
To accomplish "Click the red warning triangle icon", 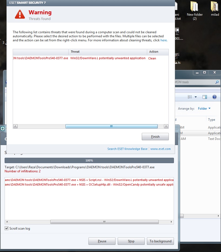I will point(20,14).
